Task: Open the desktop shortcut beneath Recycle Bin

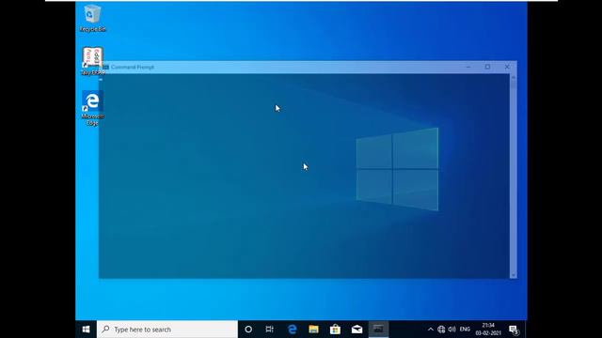Action: 92,61
